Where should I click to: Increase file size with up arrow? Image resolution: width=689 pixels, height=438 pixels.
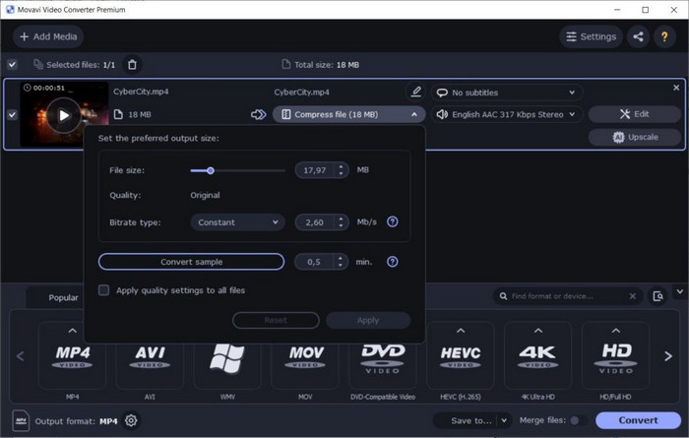click(341, 166)
